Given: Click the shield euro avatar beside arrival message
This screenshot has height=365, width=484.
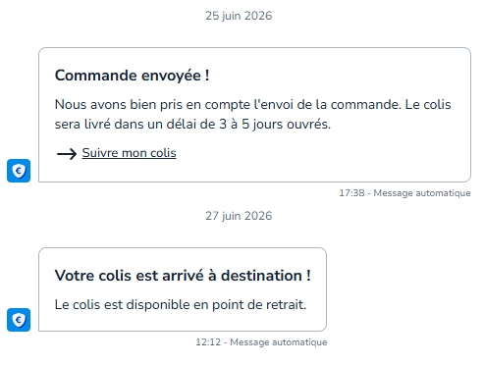Looking at the screenshot, I should coord(19,320).
